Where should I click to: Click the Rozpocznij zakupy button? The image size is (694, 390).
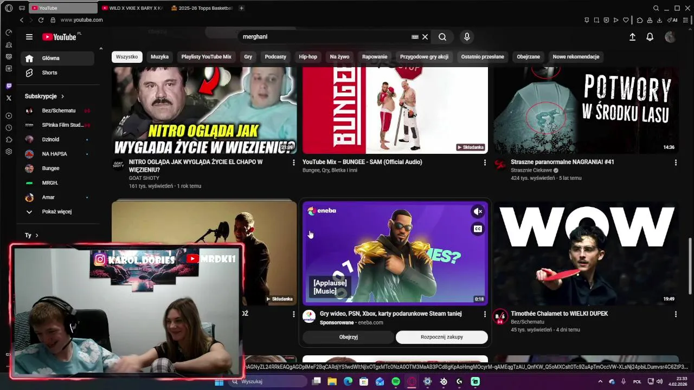click(x=442, y=337)
